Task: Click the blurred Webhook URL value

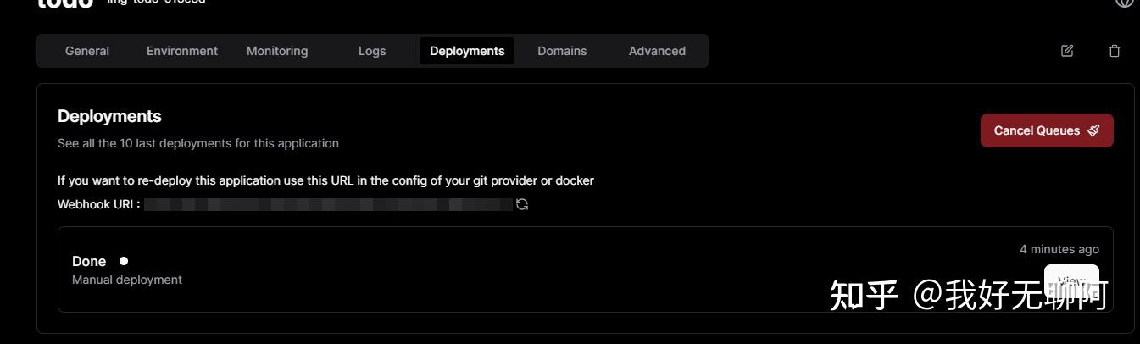Action: click(328, 204)
